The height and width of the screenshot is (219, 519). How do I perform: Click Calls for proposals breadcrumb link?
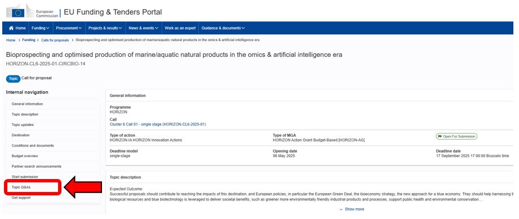(x=55, y=40)
